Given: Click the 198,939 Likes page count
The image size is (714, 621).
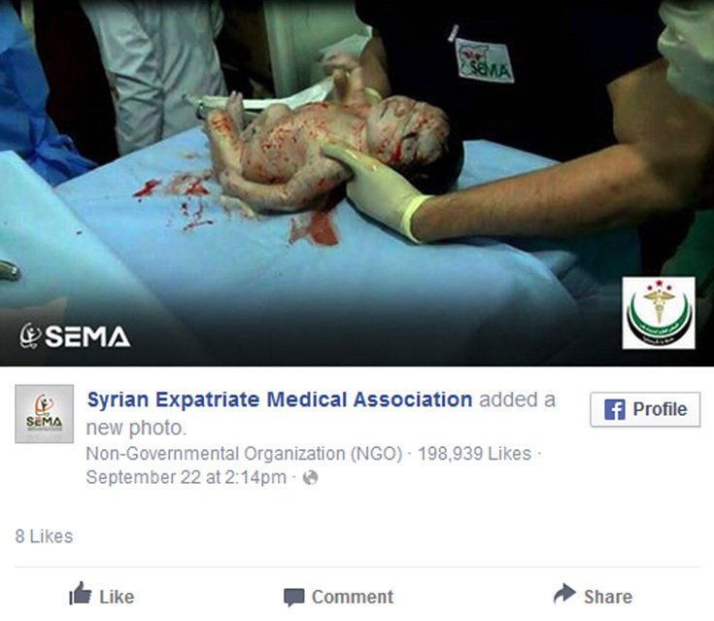Looking at the screenshot, I should click(474, 454).
